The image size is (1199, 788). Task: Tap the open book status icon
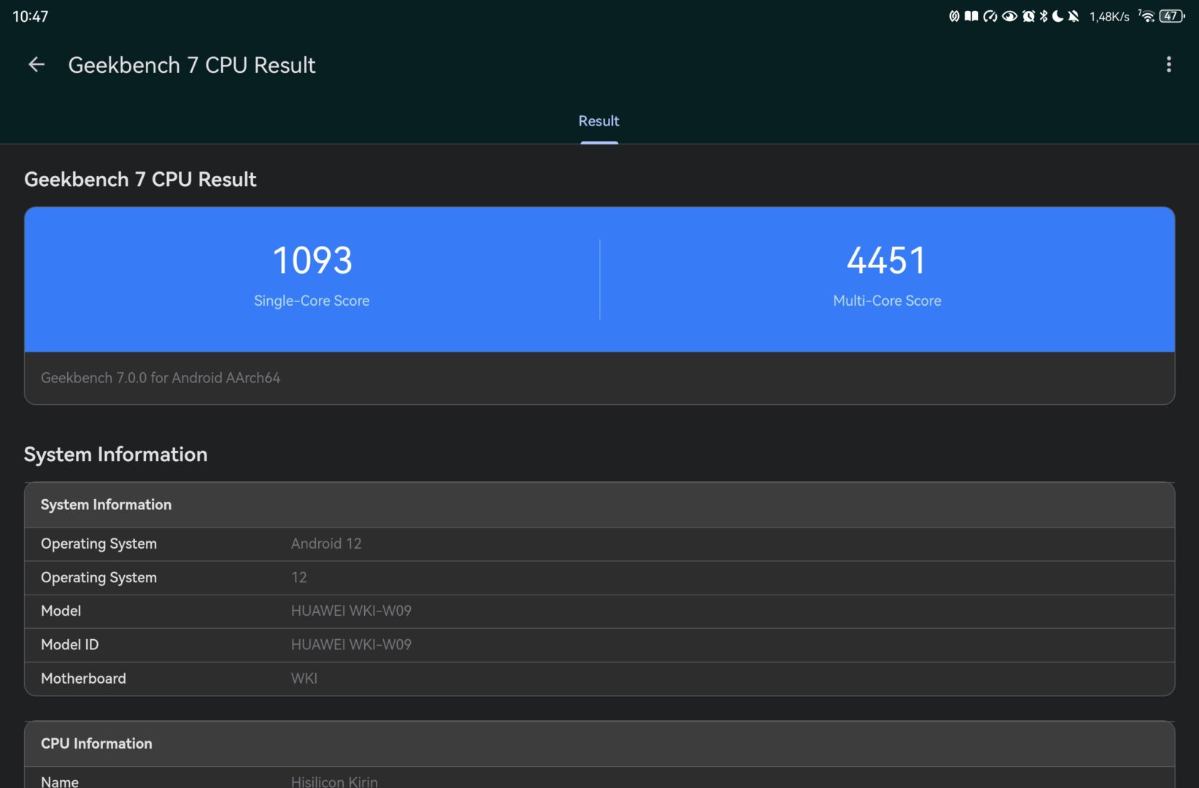pyautogui.click(x=971, y=16)
